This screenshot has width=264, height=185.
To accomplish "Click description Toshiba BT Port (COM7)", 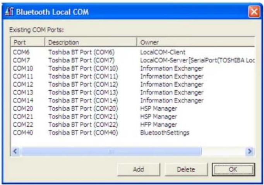I will (x=82, y=60).
